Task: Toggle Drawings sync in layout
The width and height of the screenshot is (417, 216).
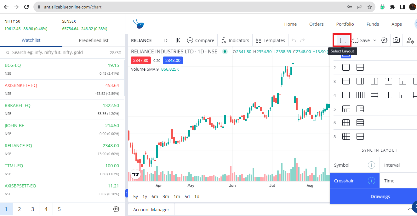Action: 373,197
